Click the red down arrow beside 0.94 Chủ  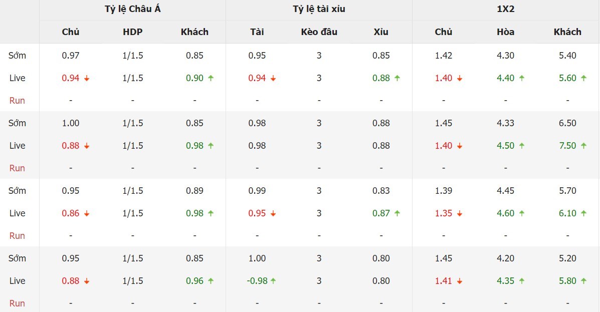tap(87, 79)
